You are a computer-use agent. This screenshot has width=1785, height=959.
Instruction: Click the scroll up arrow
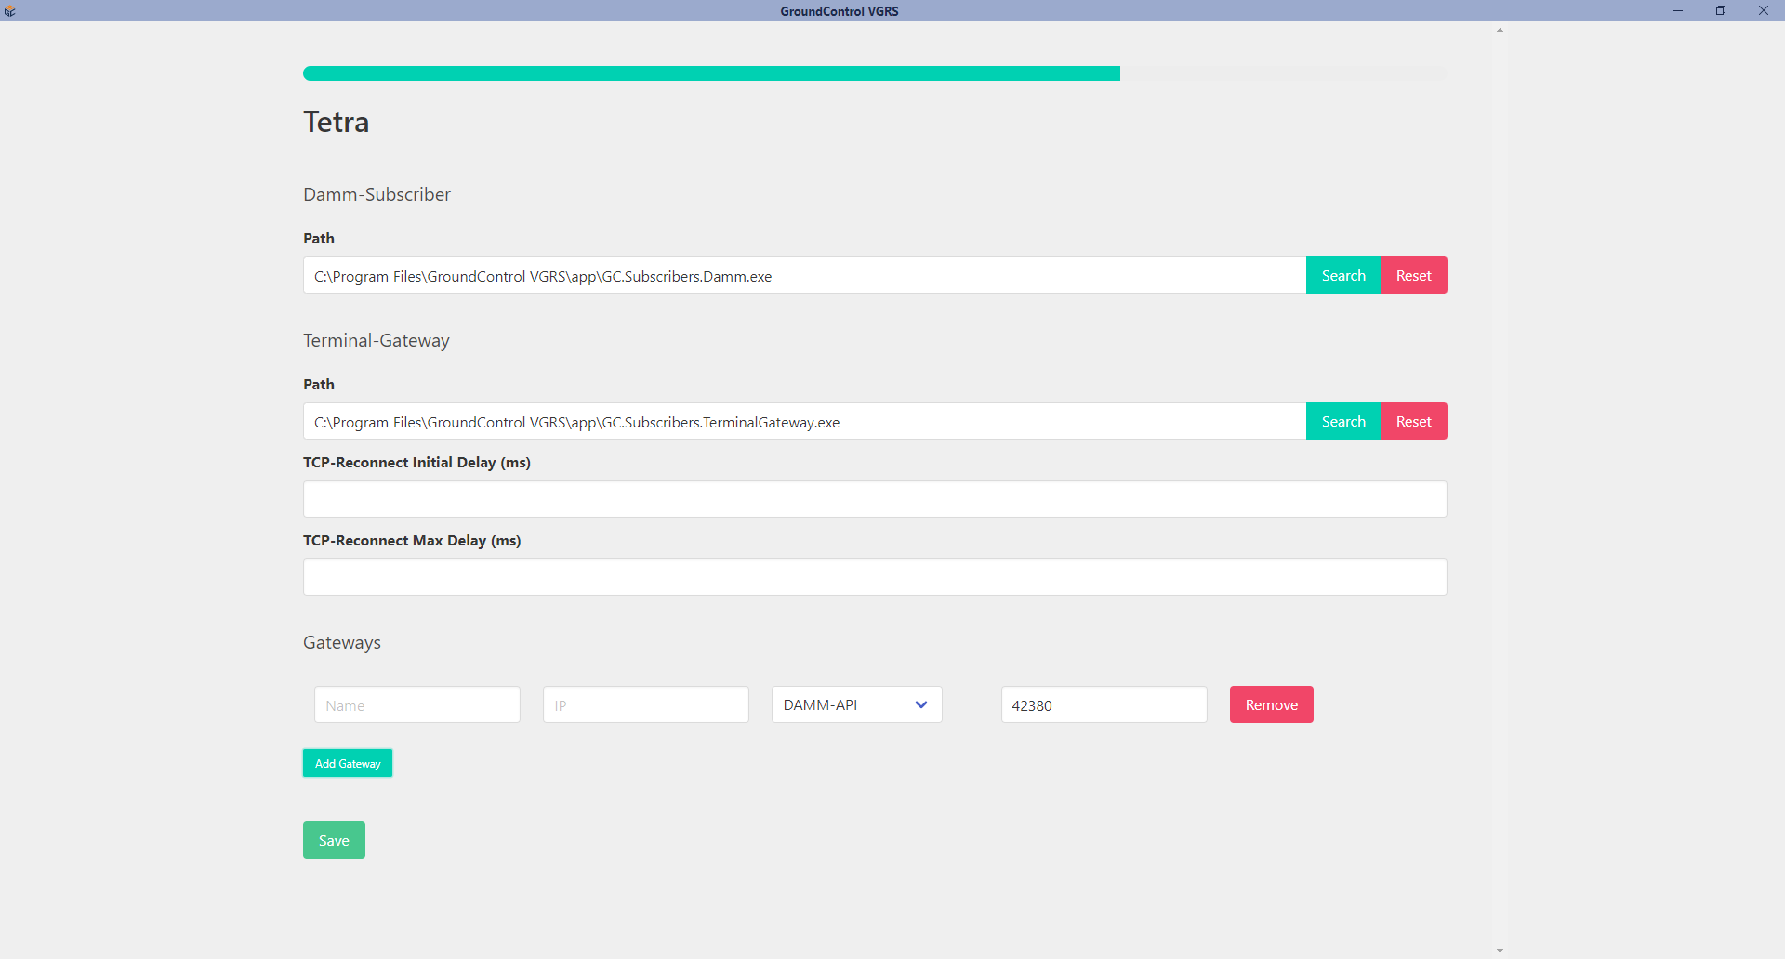click(x=1500, y=31)
